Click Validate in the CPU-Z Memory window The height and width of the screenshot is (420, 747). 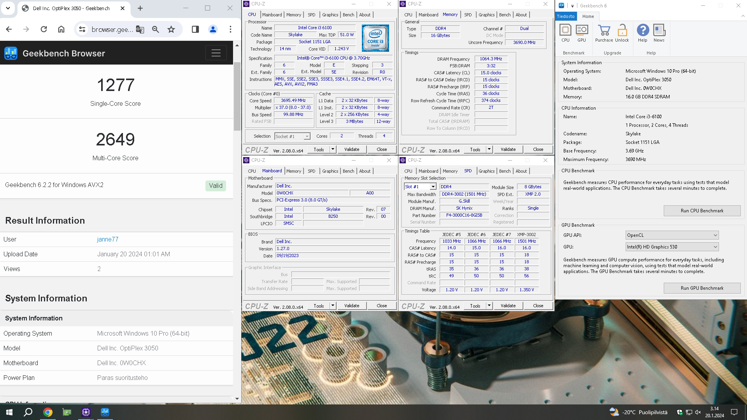click(x=508, y=149)
